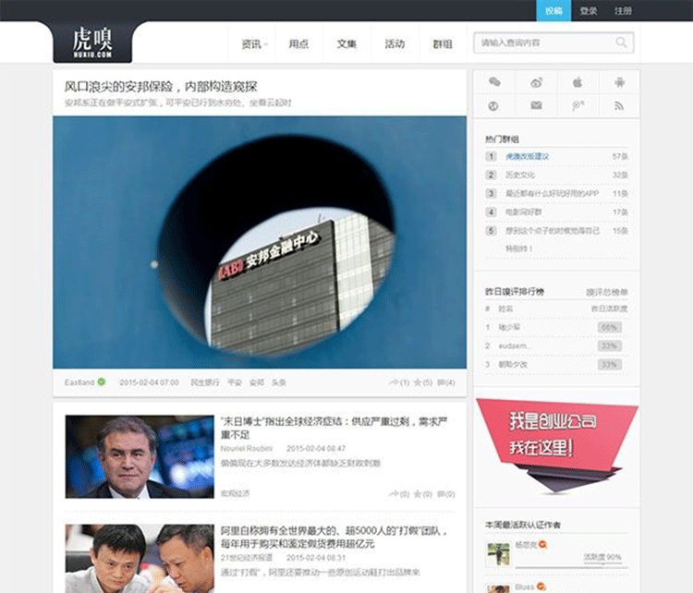Open hot group 最近都有什么好玩好用的APP
This screenshot has width=693, height=593.
pyautogui.click(x=552, y=194)
